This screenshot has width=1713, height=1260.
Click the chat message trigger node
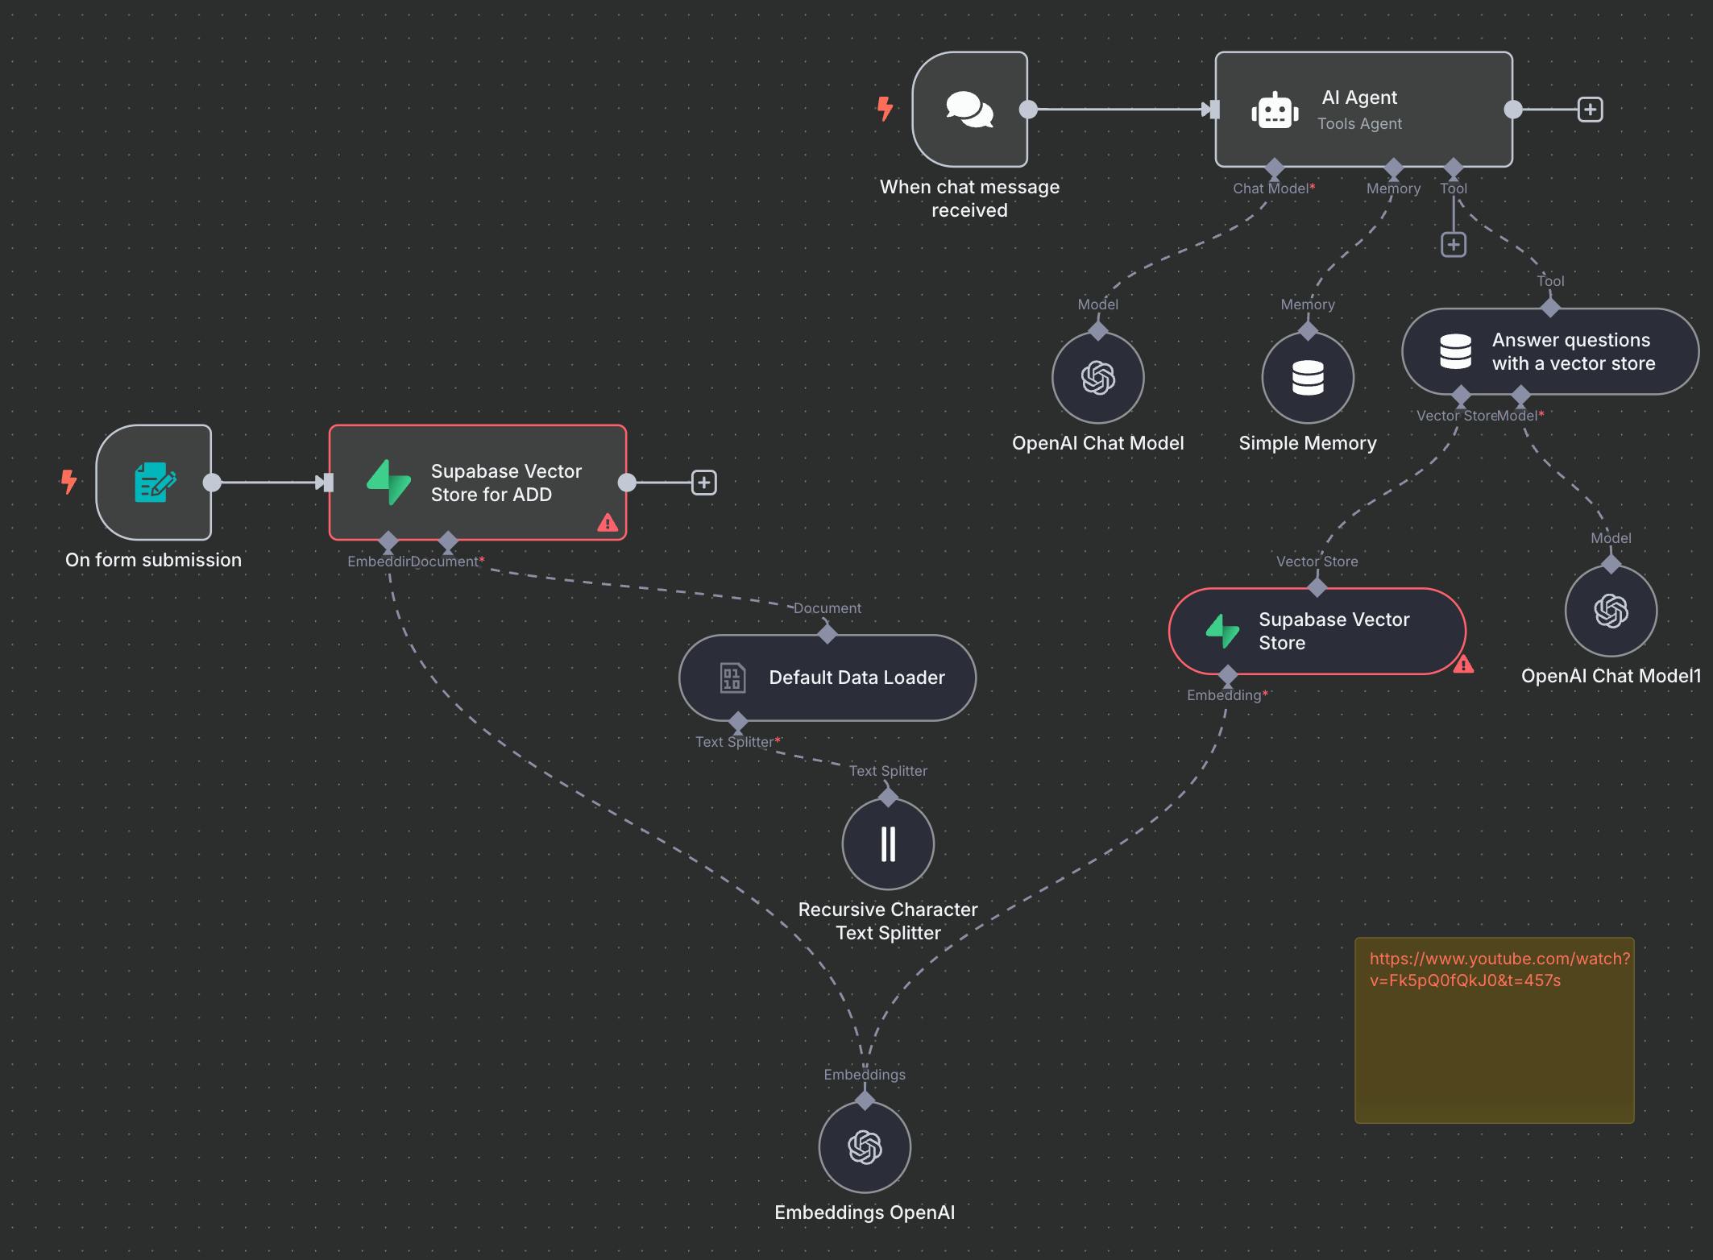tap(969, 110)
